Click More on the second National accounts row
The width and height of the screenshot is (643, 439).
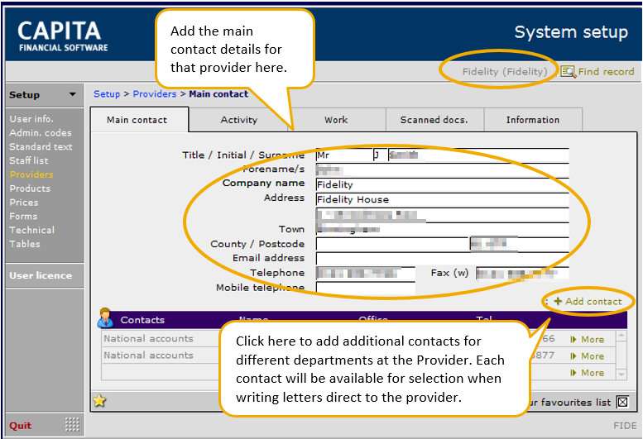588,356
